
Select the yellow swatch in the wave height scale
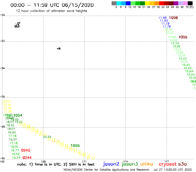point(147,3)
